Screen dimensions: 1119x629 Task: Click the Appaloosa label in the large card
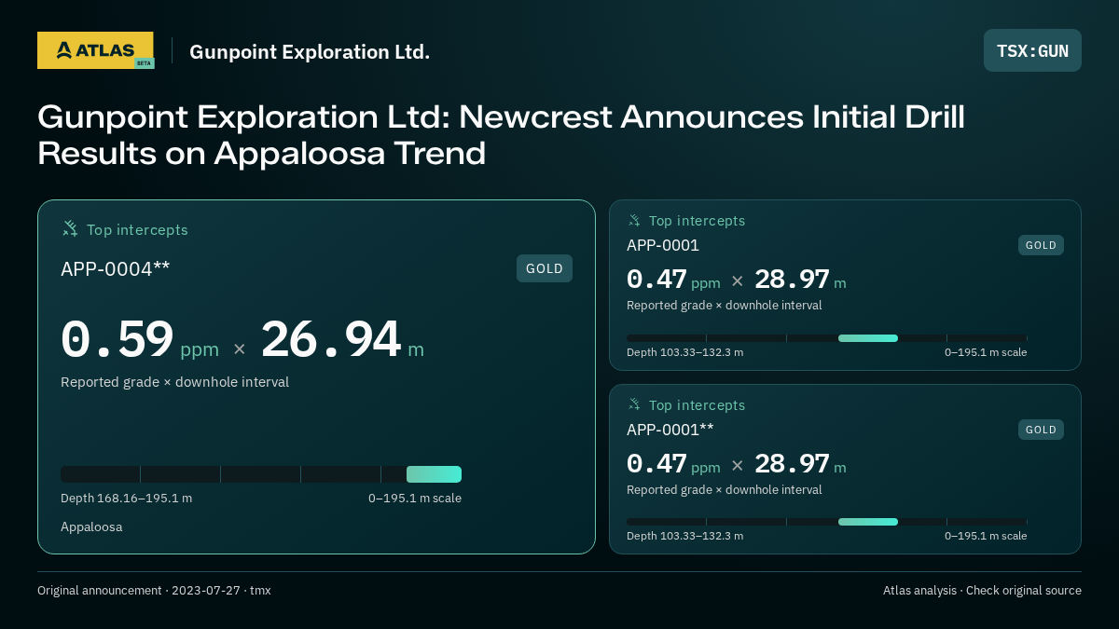91,526
